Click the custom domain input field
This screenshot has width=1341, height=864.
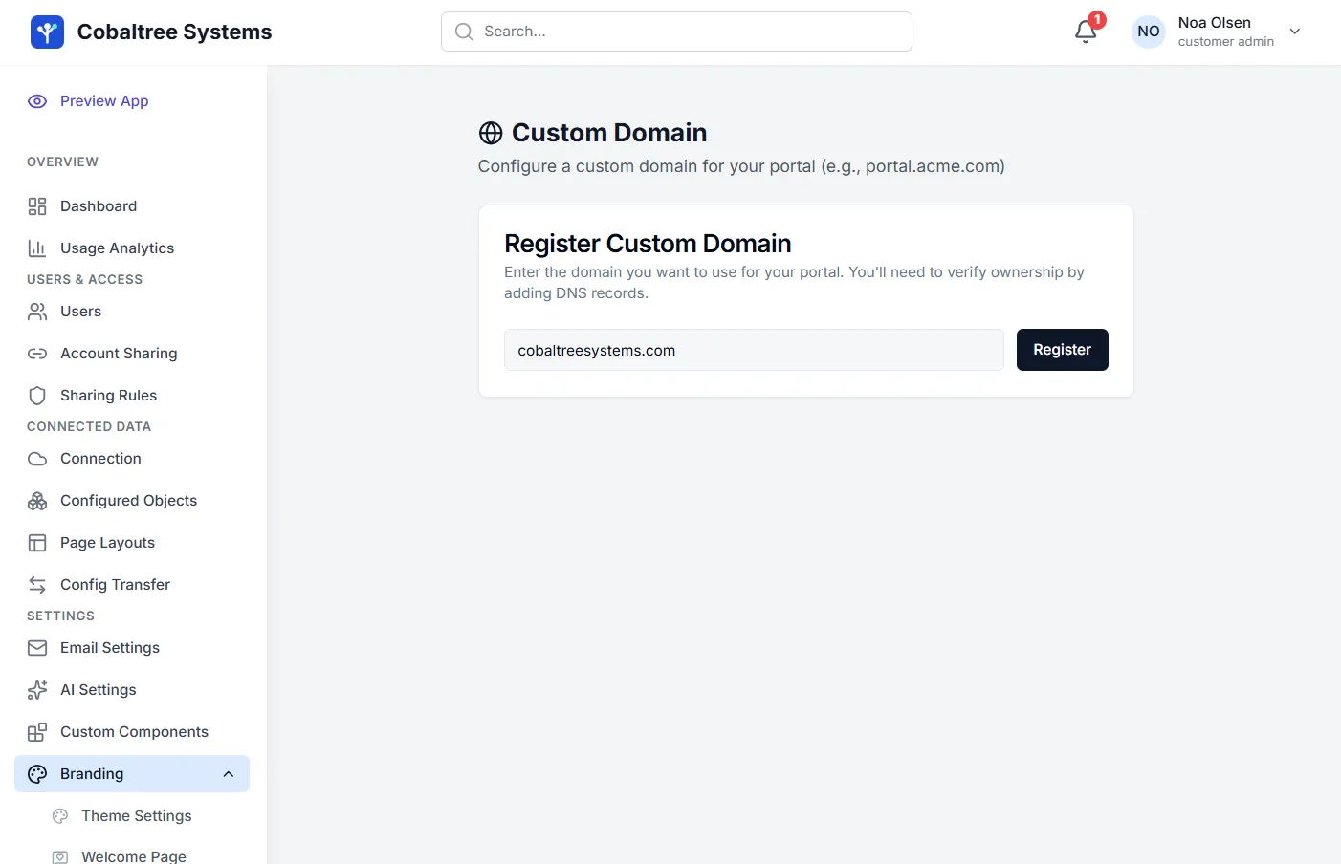(754, 350)
